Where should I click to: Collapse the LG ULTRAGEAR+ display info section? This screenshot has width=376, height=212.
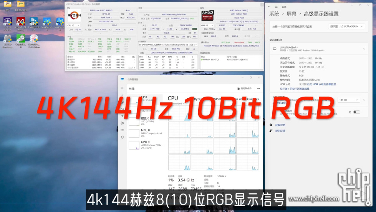click(364, 49)
